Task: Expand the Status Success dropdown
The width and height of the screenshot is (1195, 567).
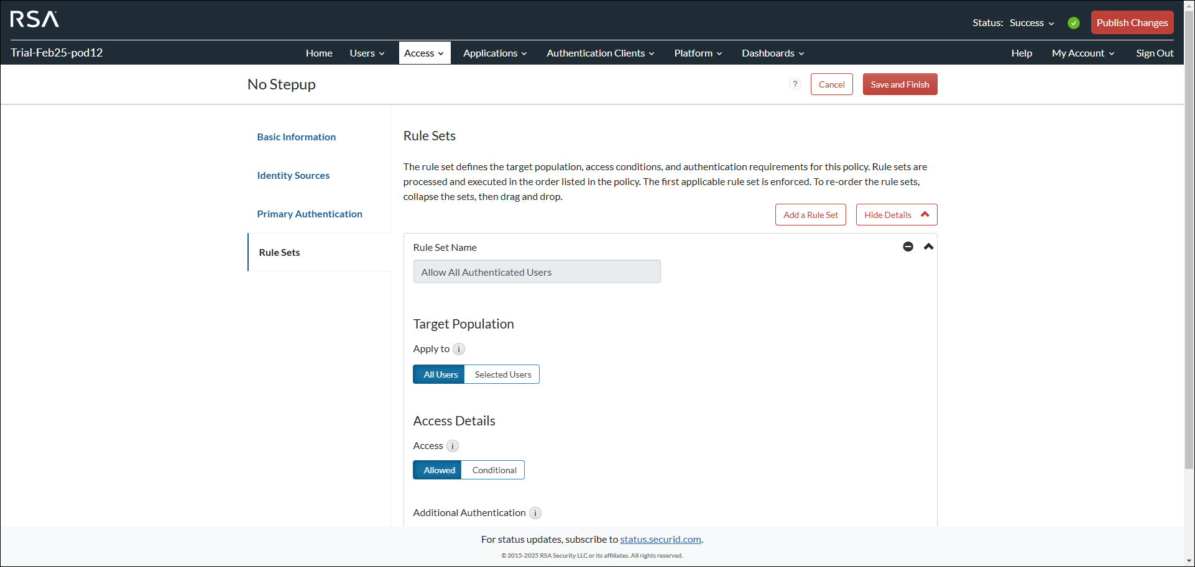Action: (1031, 23)
